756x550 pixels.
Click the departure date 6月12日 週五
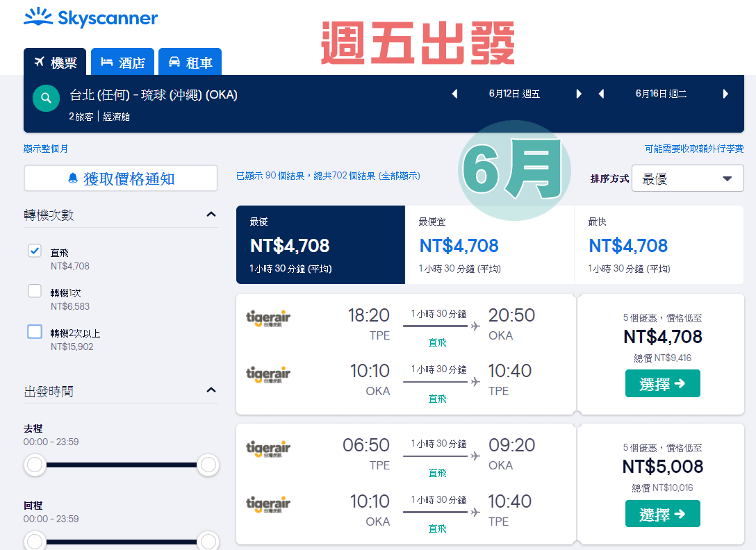(x=514, y=94)
